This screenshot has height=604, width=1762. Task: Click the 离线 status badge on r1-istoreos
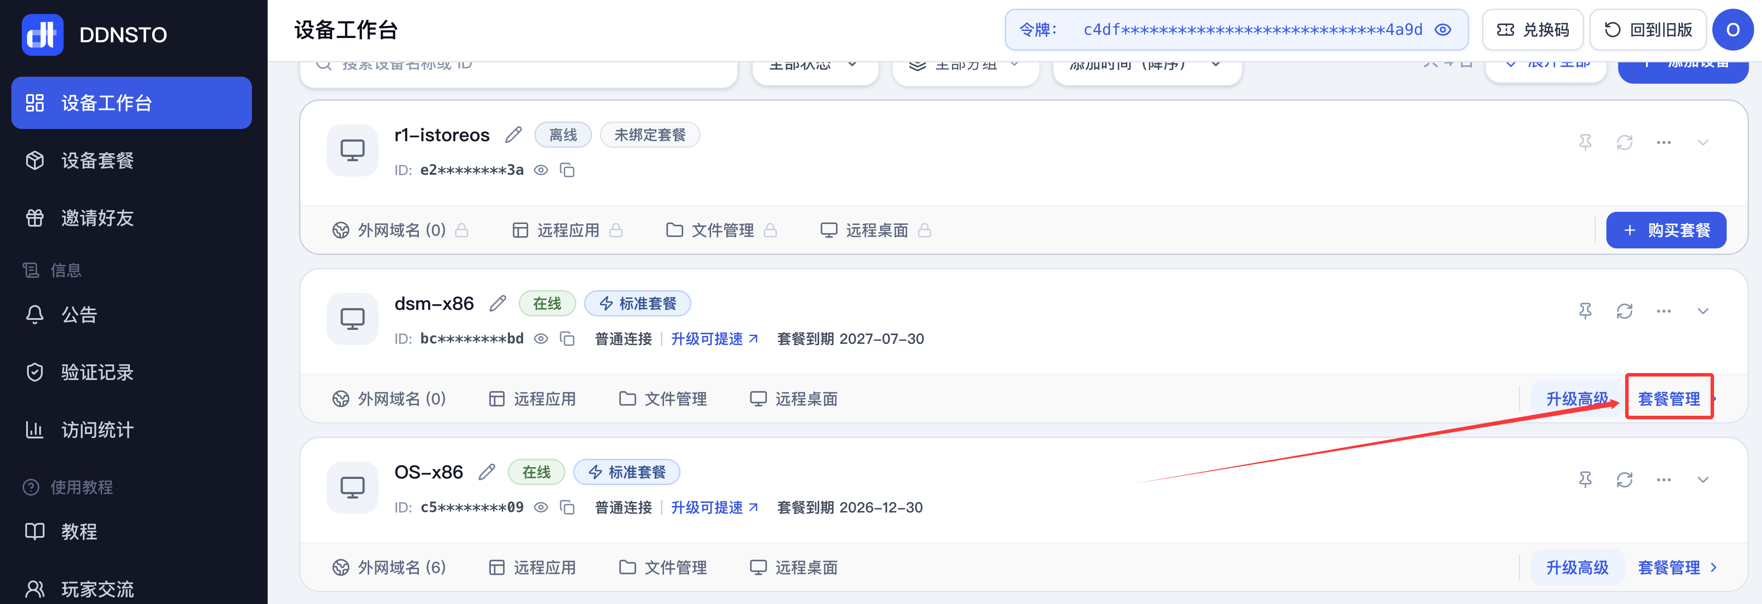click(563, 135)
